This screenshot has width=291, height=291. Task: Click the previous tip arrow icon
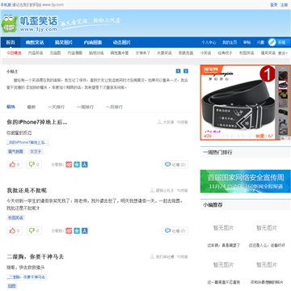178,71
